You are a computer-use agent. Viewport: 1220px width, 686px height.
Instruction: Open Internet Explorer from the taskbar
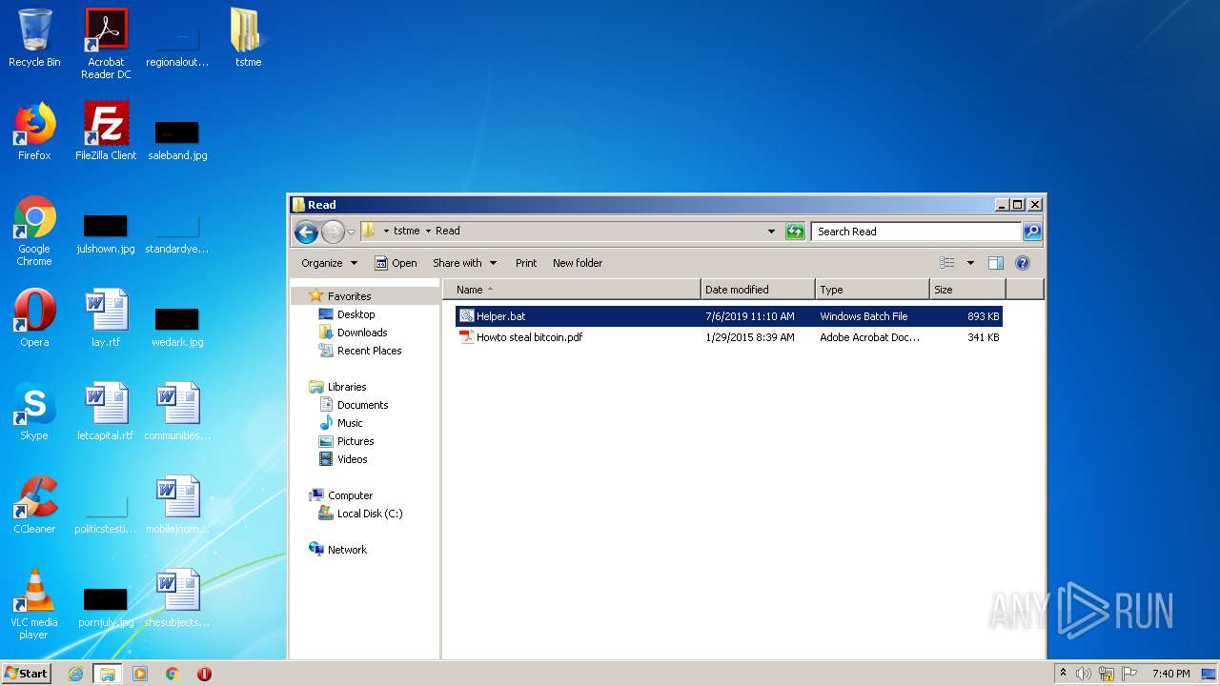click(75, 674)
